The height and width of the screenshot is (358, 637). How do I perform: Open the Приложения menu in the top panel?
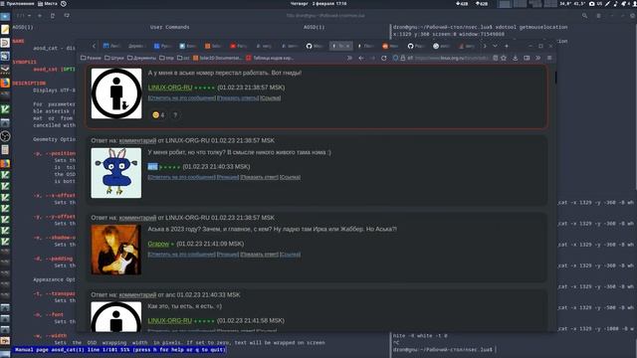pos(17,4)
